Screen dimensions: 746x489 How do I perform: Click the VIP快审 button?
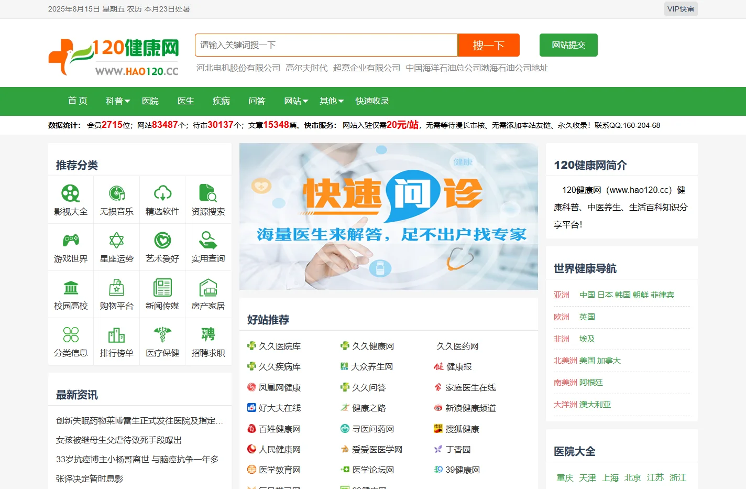tap(681, 9)
